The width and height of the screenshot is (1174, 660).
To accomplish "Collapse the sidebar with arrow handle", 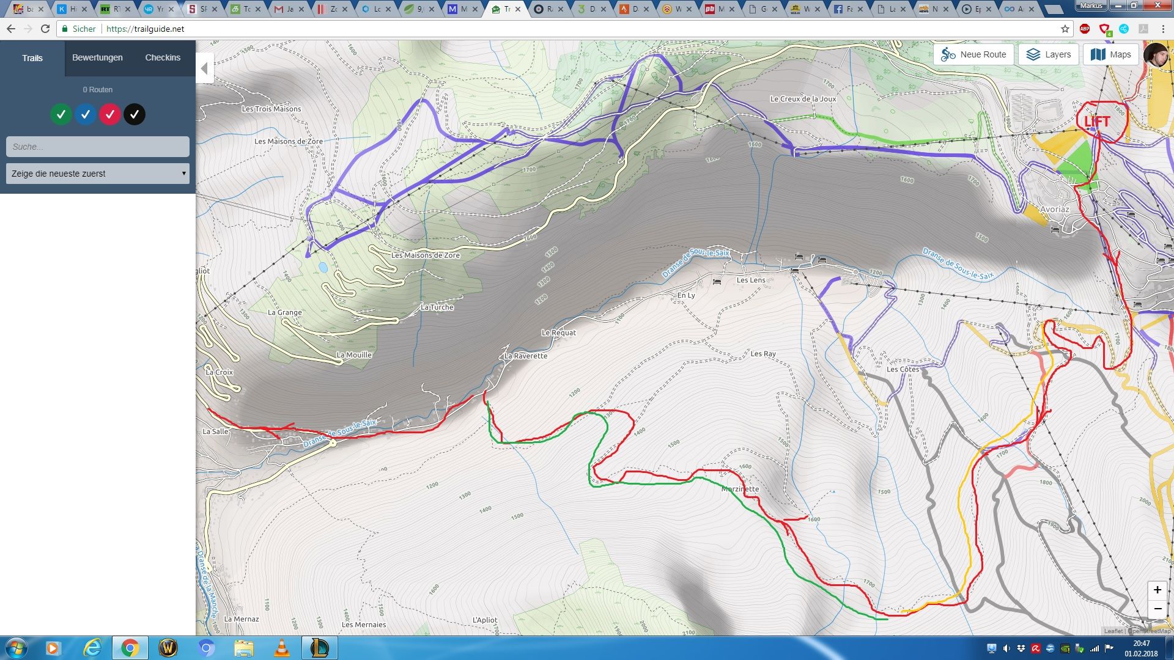I will (205, 68).
